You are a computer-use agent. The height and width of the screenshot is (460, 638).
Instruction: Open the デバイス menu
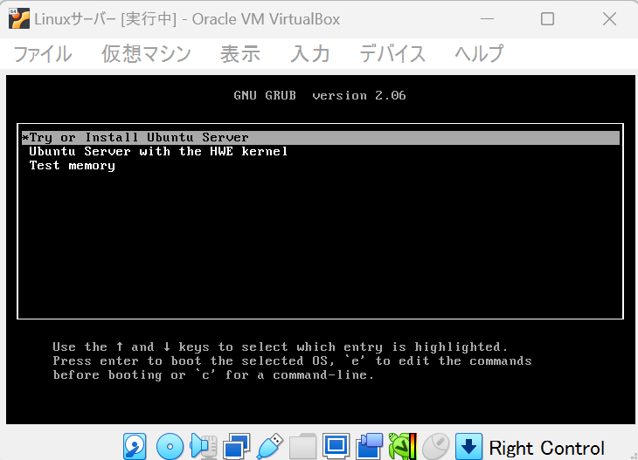click(392, 53)
